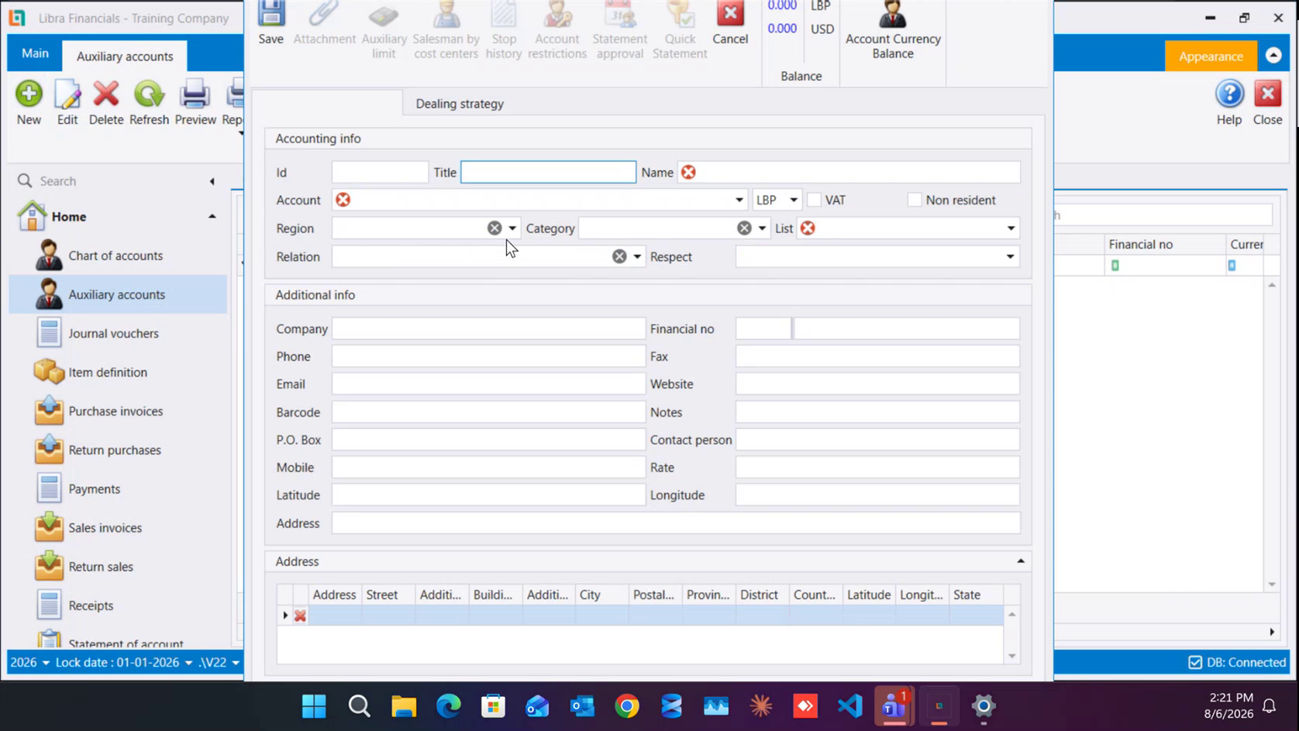Click the red X delete icon in Address grid row
Viewport: 1299px width, 731px height.
pyautogui.click(x=300, y=616)
